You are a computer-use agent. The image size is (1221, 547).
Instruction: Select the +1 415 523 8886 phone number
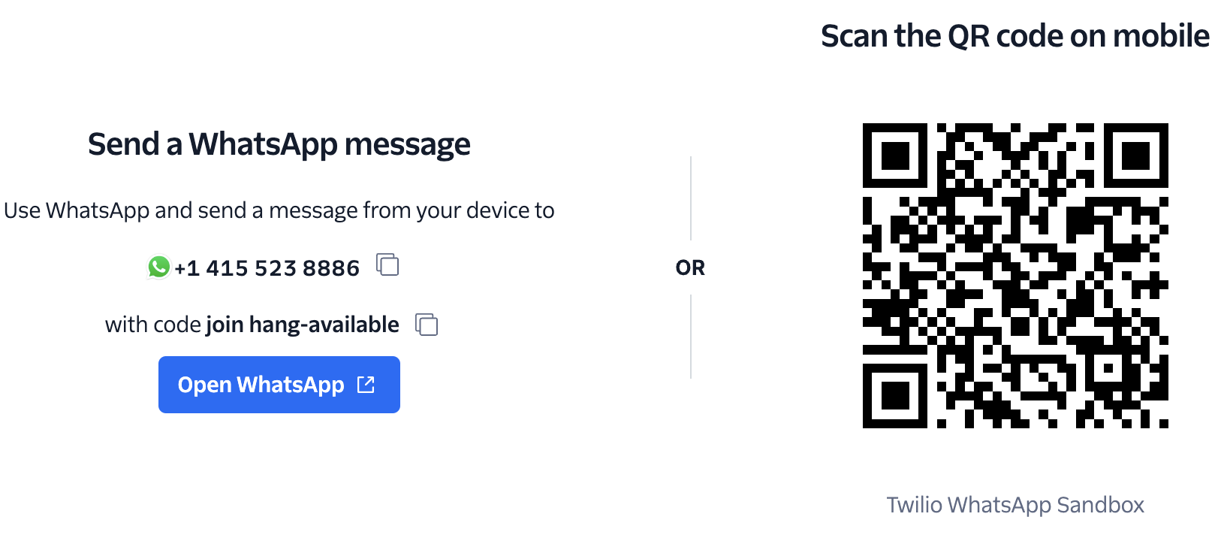[267, 268]
